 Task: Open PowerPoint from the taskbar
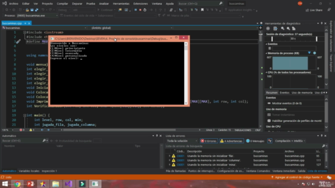pyautogui.click(x=30, y=184)
